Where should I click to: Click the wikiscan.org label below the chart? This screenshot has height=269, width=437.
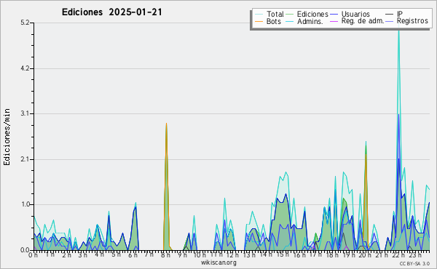click(x=219, y=262)
